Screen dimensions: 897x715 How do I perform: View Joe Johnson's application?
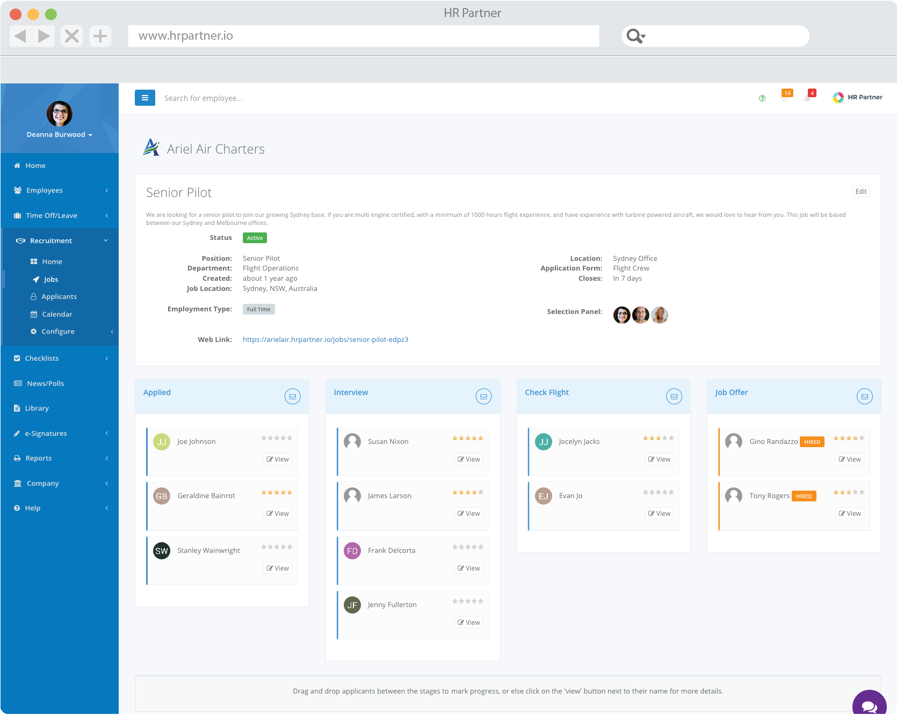[278, 459]
